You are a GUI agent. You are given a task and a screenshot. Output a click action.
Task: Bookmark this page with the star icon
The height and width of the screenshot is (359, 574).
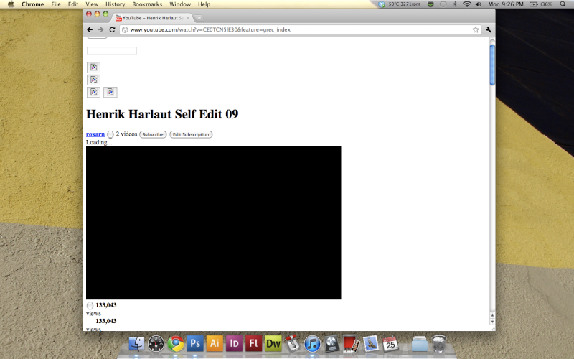[x=476, y=29]
